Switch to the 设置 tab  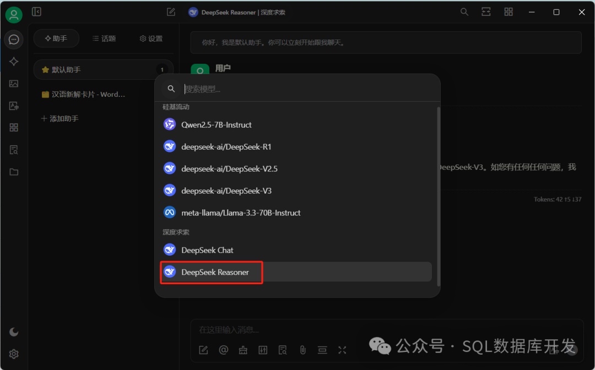(151, 38)
